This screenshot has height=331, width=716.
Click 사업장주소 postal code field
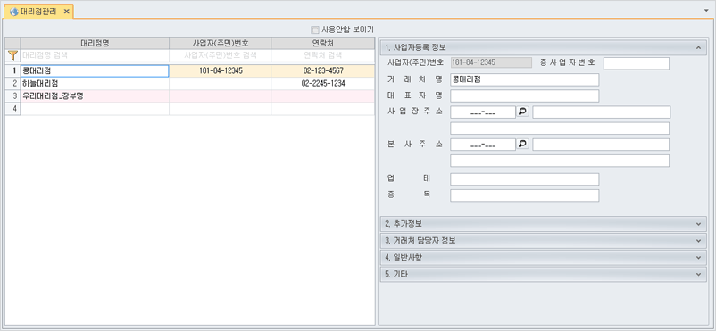click(x=483, y=112)
